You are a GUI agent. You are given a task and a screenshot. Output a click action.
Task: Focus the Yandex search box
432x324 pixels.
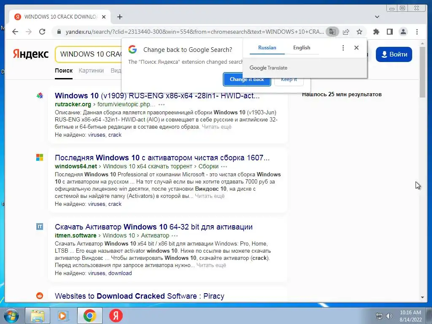pyautogui.click(x=89, y=54)
